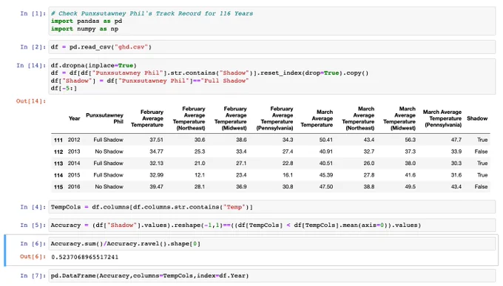Click the year 2015 cell

[x=74, y=175]
